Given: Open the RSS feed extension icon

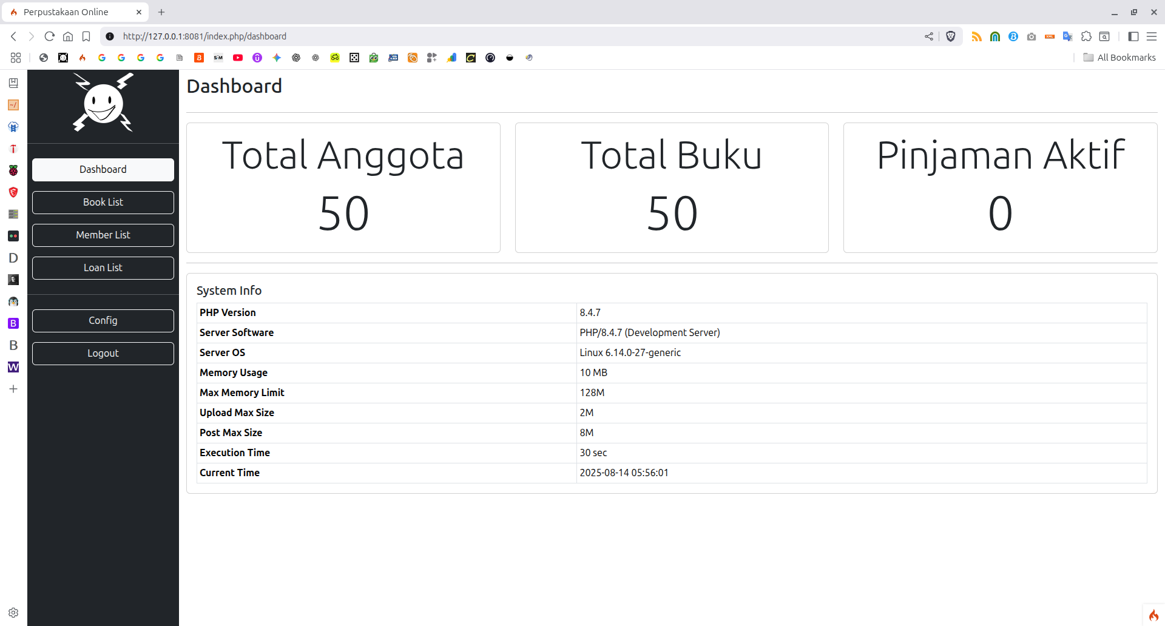Looking at the screenshot, I should click(976, 36).
